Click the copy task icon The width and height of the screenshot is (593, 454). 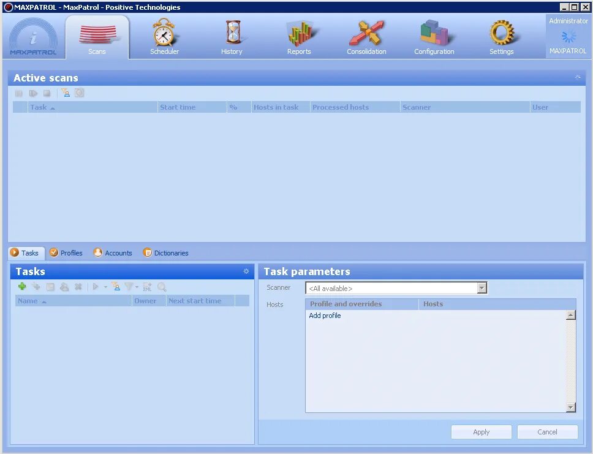tap(36, 287)
